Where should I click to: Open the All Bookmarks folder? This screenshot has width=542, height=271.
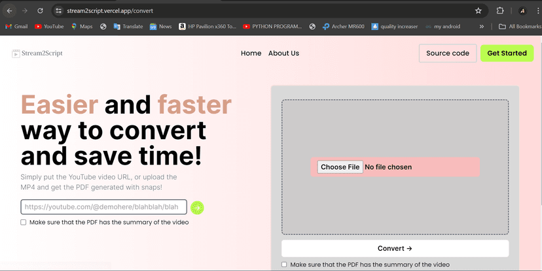coord(520,27)
